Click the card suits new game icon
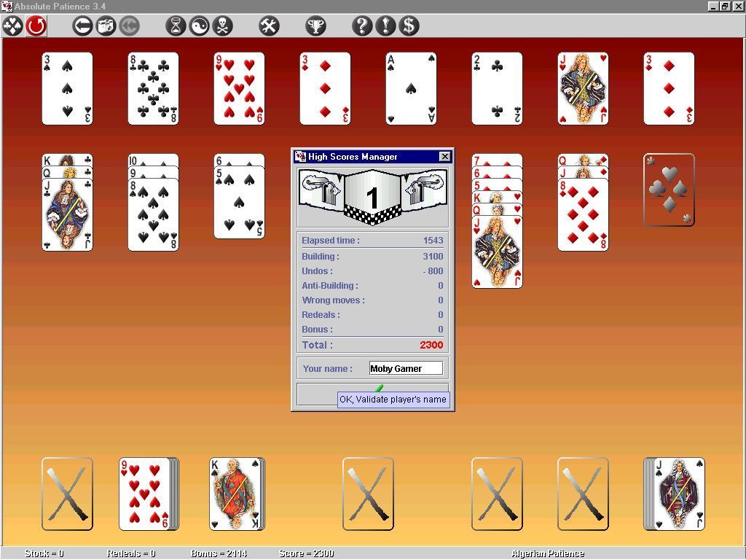 (12, 26)
